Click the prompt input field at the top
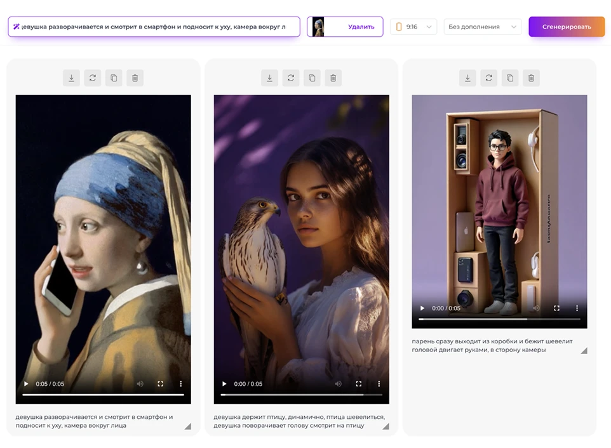This screenshot has width=611, height=448. pyautogui.click(x=154, y=27)
